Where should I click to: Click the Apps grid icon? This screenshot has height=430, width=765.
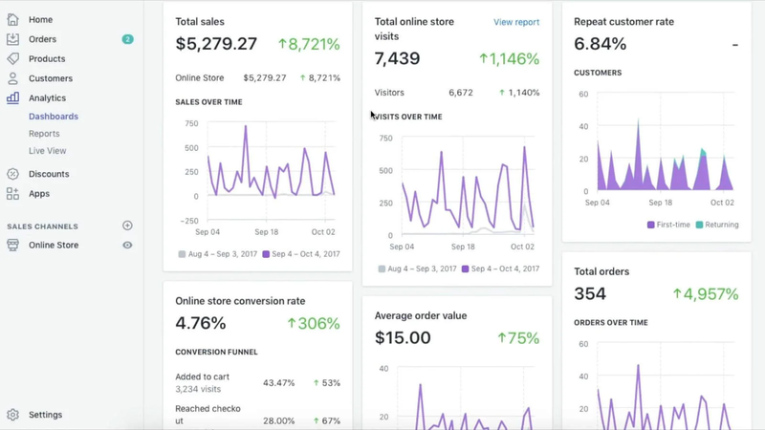[x=12, y=193]
